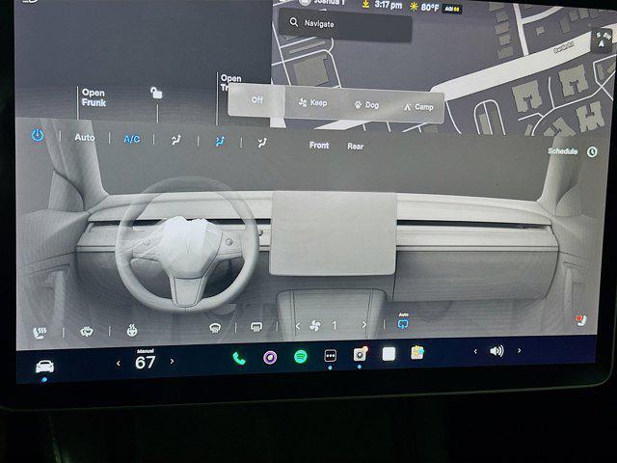This screenshot has width=617, height=463.
Task: Switch to Rear climate tab
Action: (356, 147)
